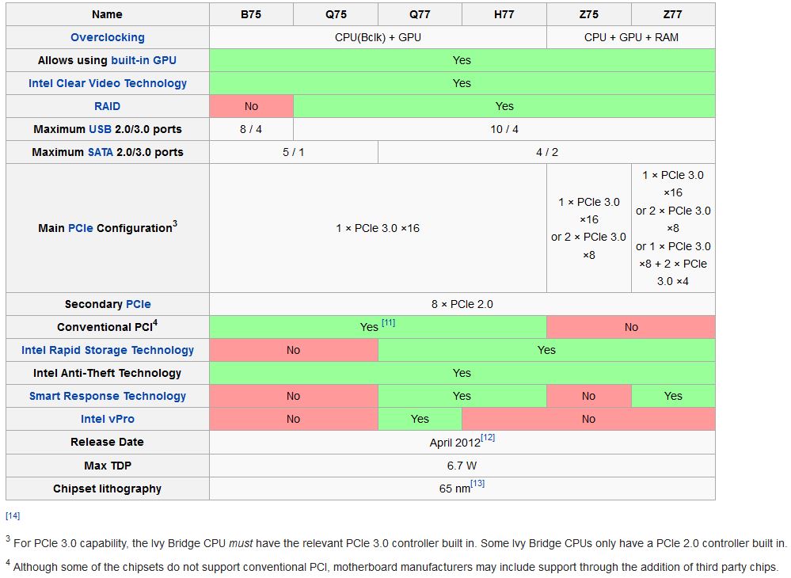Click the green Yes cell in RAID row

504,106
